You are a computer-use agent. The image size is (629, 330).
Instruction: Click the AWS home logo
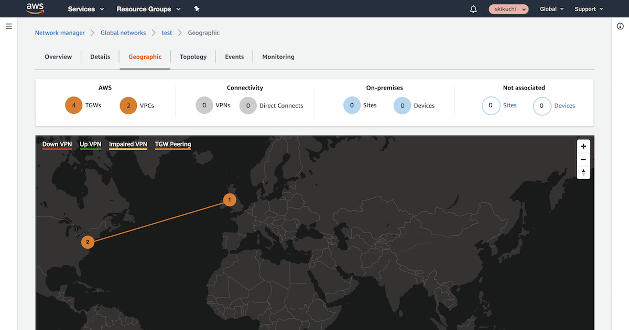[x=35, y=8]
